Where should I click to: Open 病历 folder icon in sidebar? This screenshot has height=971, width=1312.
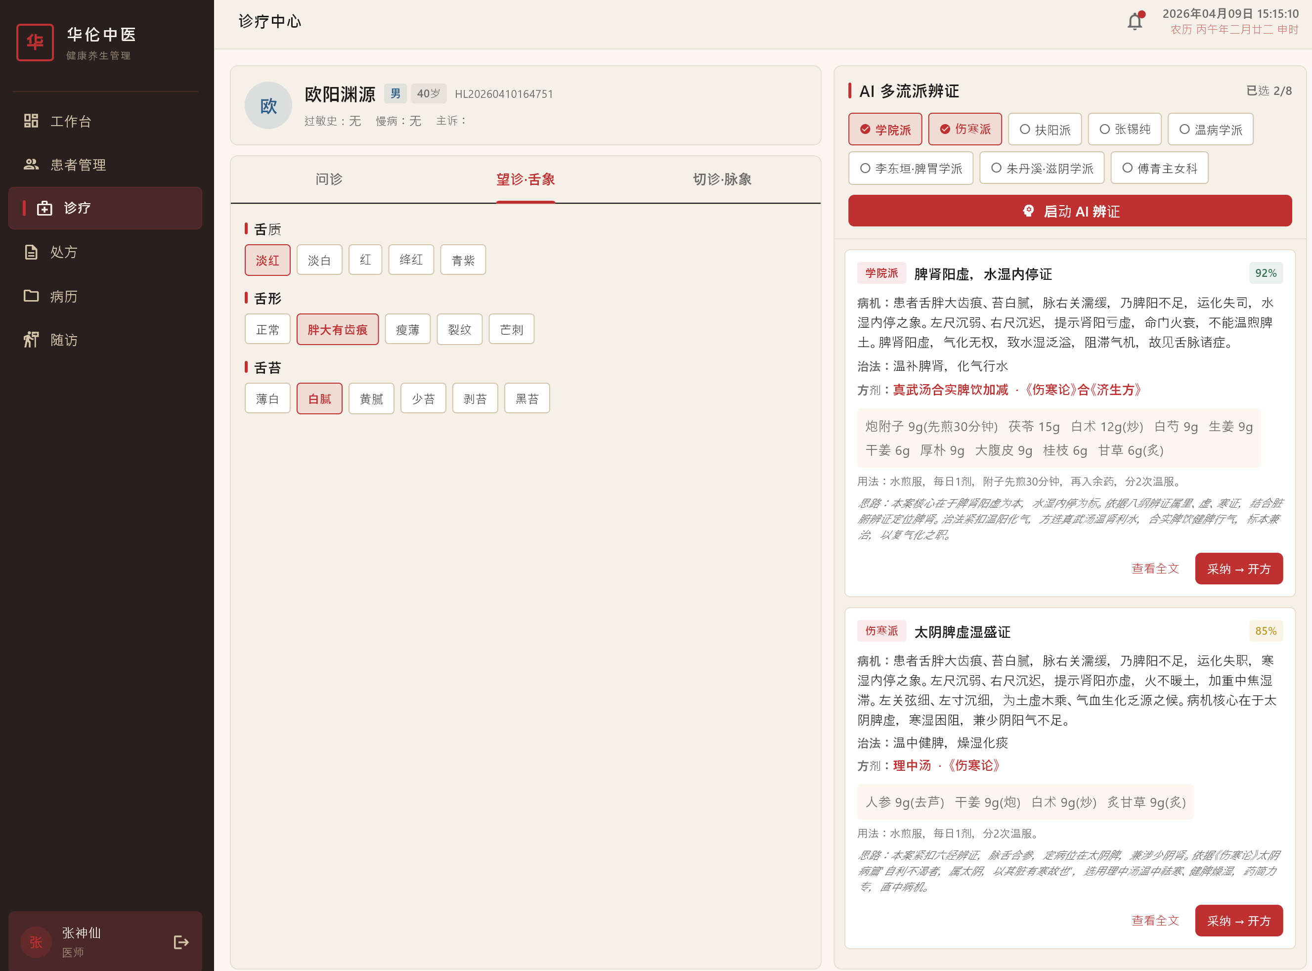click(x=31, y=296)
